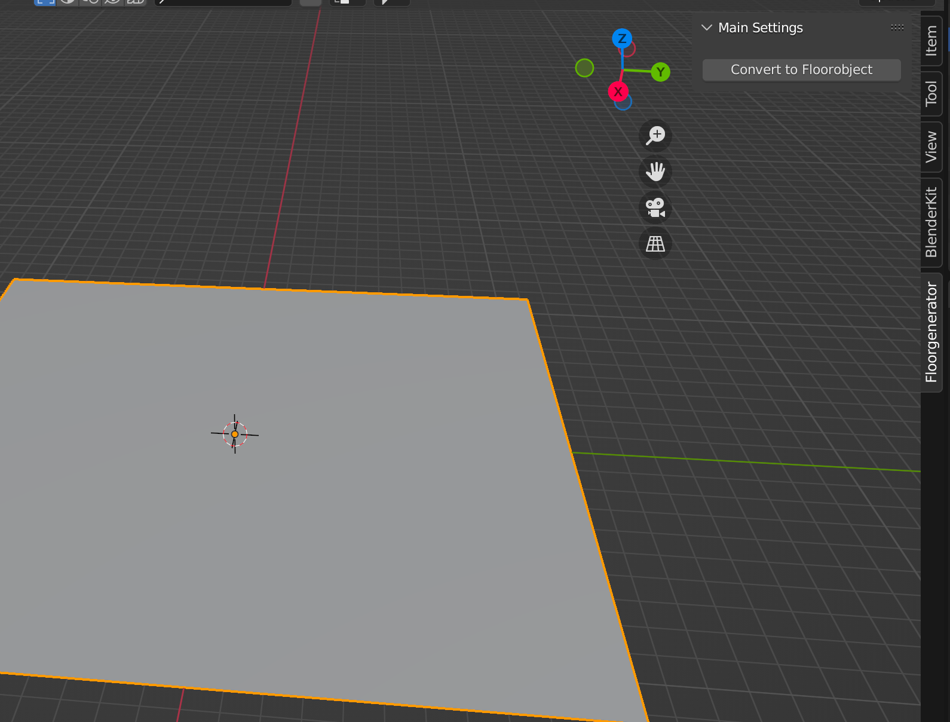Select the Floorgenerator sidebar tab
This screenshot has height=722, width=950.
tap(931, 332)
